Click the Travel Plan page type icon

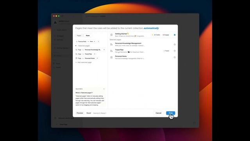point(111,51)
